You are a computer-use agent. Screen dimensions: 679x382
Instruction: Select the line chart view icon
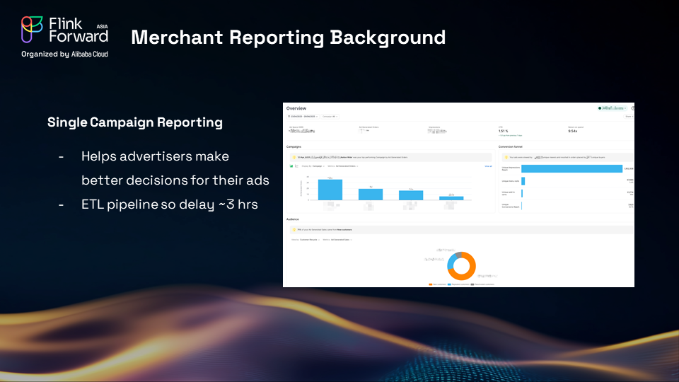296,166
